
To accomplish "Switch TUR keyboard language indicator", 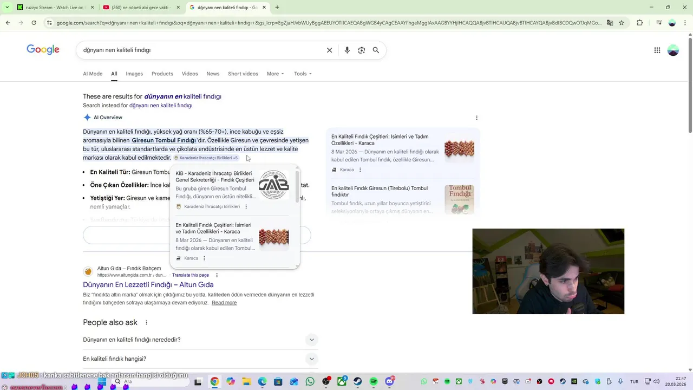I will (x=634, y=381).
